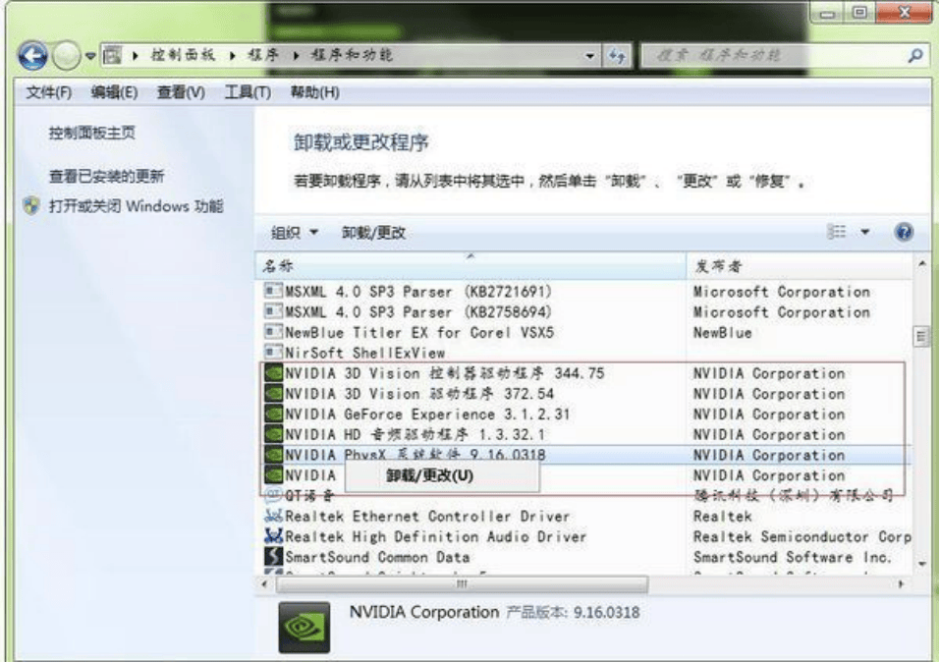Sort by 发布者 column header
The height and width of the screenshot is (663, 940).
coord(800,266)
